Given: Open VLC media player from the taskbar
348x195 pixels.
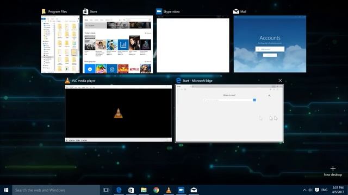Looking at the screenshot, I should pos(169,190).
